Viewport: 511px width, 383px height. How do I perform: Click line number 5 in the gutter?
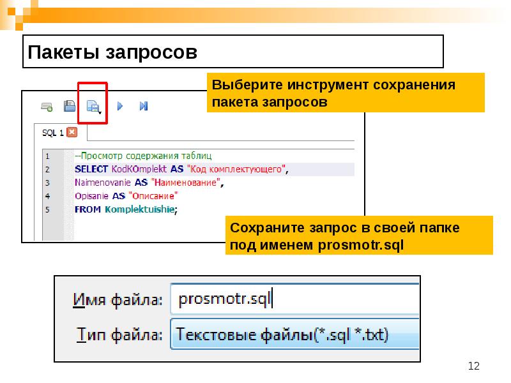pyautogui.click(x=47, y=209)
